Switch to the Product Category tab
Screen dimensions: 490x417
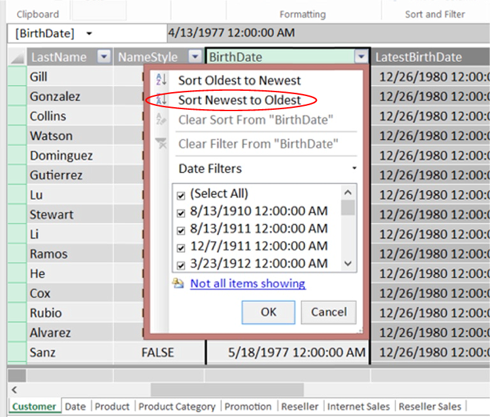tap(177, 407)
